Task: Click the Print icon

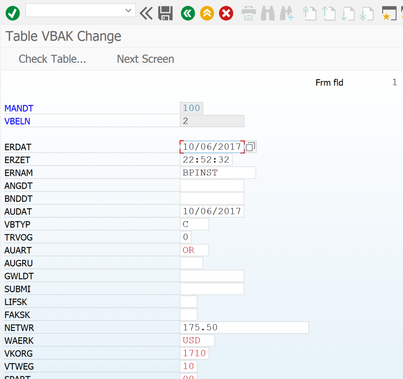Action: click(x=249, y=14)
